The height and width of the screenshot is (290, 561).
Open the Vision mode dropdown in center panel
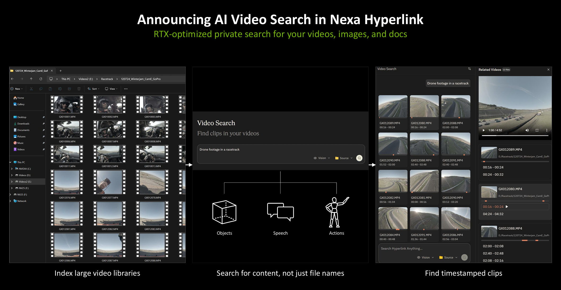(322, 158)
